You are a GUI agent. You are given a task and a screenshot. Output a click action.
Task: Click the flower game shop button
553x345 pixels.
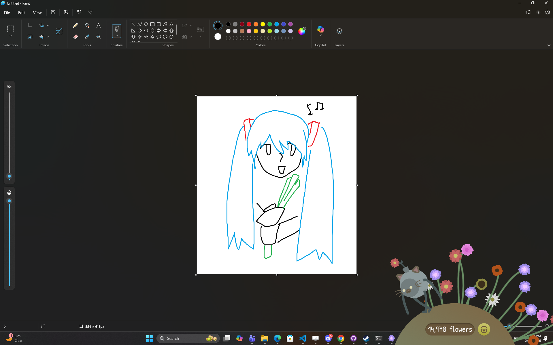484,329
